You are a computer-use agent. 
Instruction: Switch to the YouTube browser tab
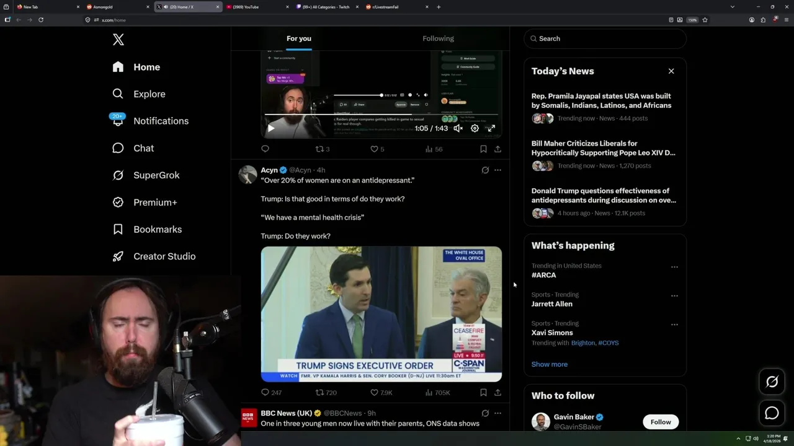pos(257,7)
